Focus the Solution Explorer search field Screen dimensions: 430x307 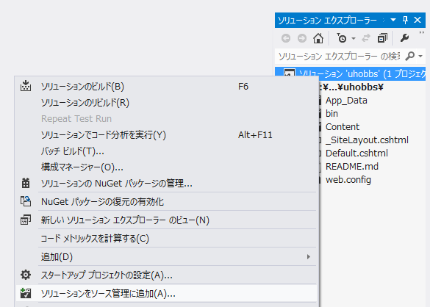(x=340, y=57)
